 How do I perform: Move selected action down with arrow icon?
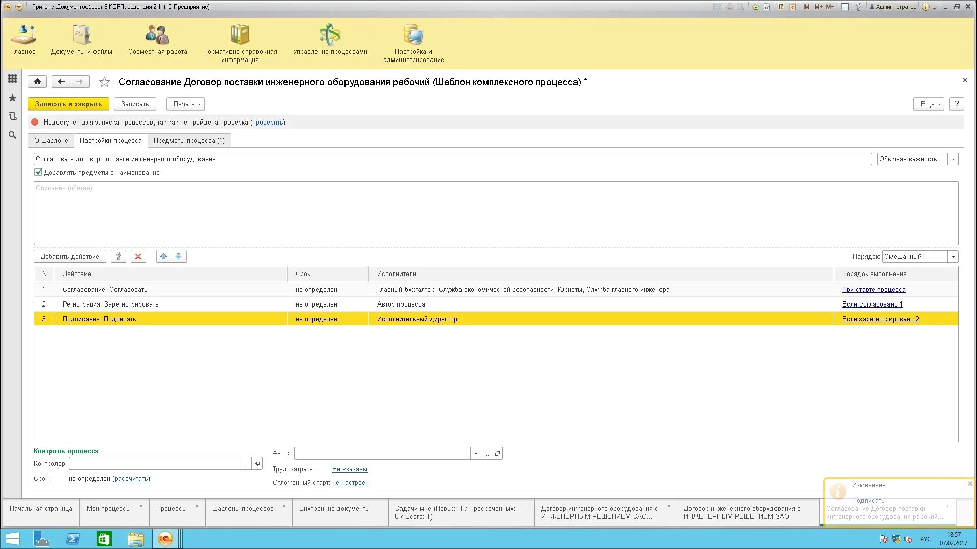click(179, 257)
